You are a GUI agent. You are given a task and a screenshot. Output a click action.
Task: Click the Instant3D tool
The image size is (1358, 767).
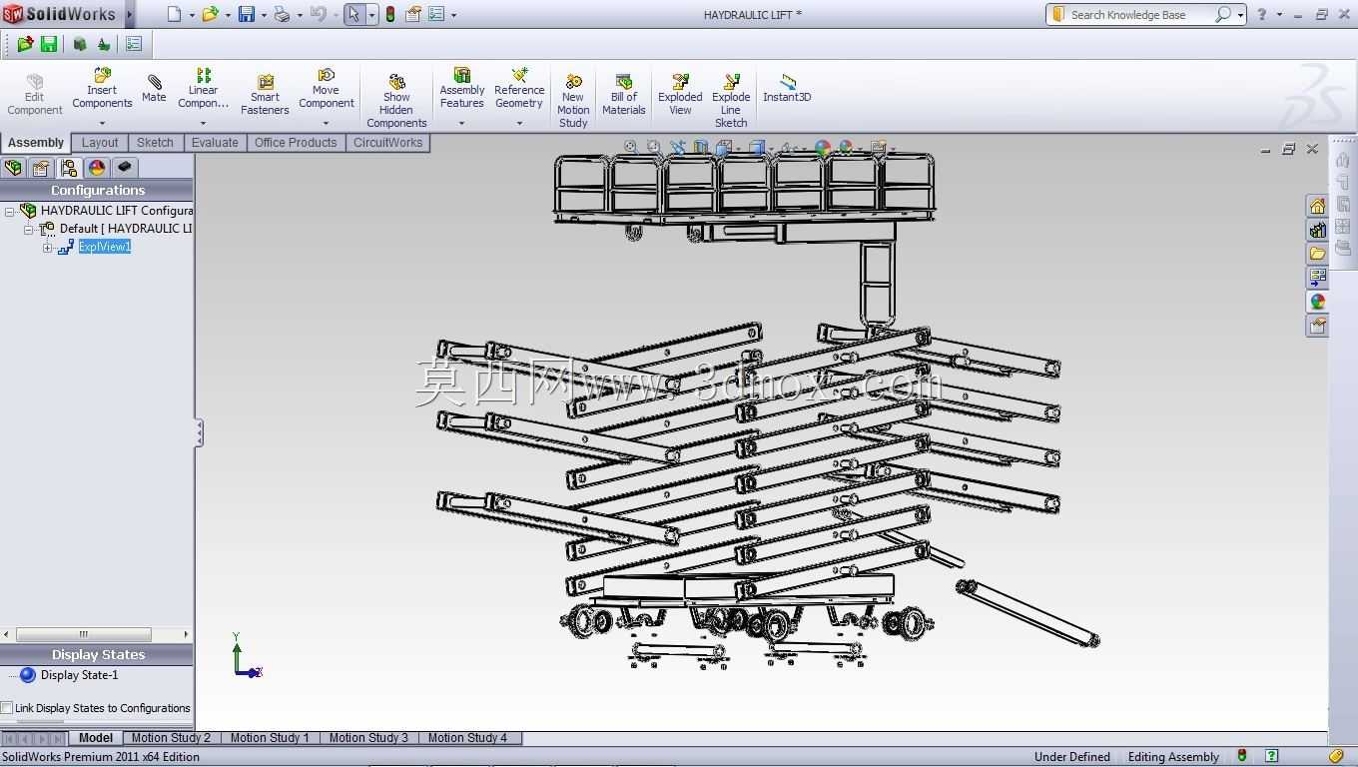coord(787,88)
